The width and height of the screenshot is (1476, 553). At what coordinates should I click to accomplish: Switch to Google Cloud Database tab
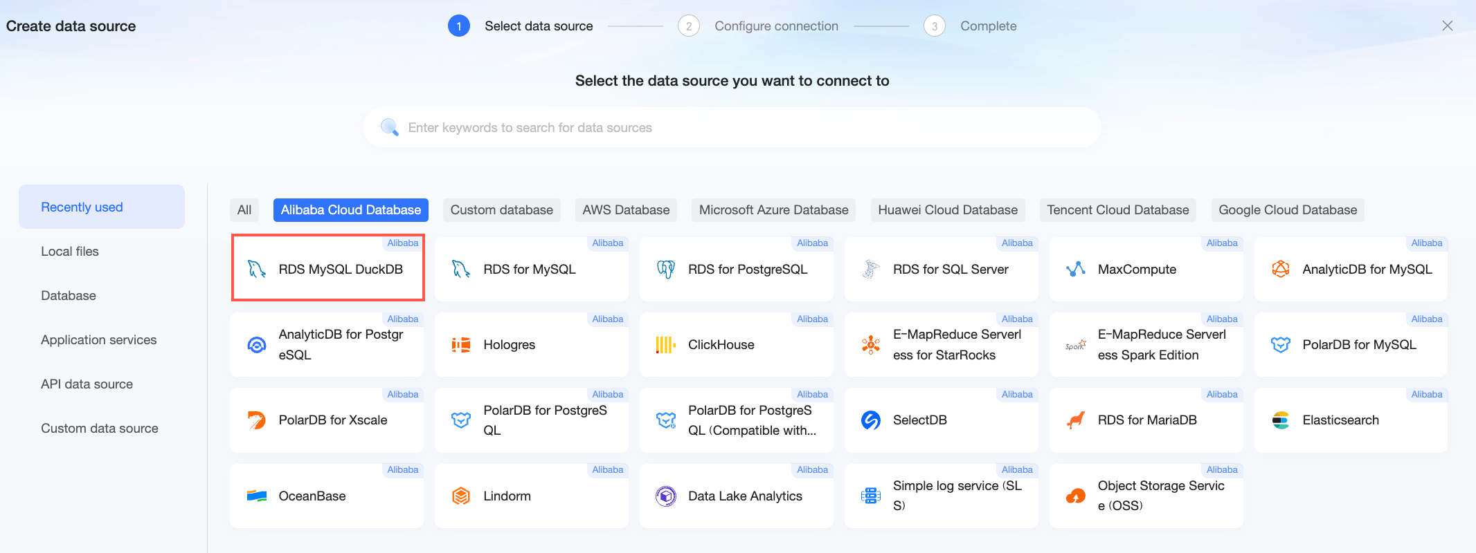1288,210
